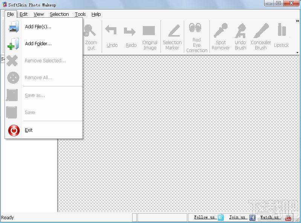This screenshot has width=301, height=223.
Task: Click the Undo arrow icon
Action: pos(111,30)
